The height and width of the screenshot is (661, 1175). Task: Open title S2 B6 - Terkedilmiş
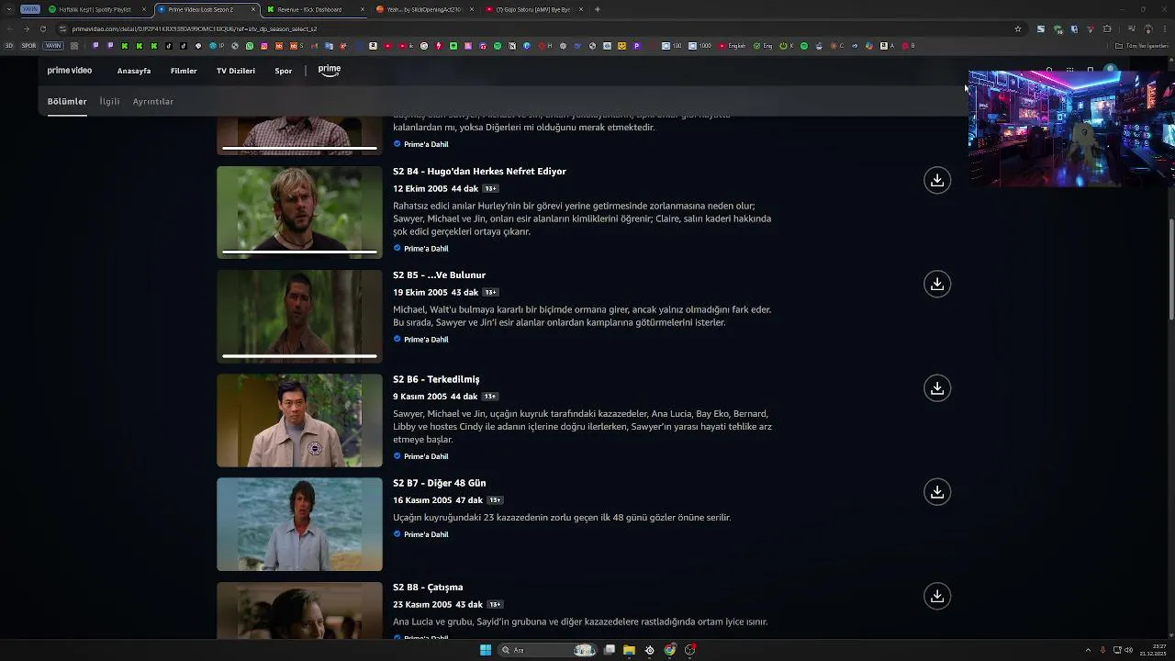436,379
